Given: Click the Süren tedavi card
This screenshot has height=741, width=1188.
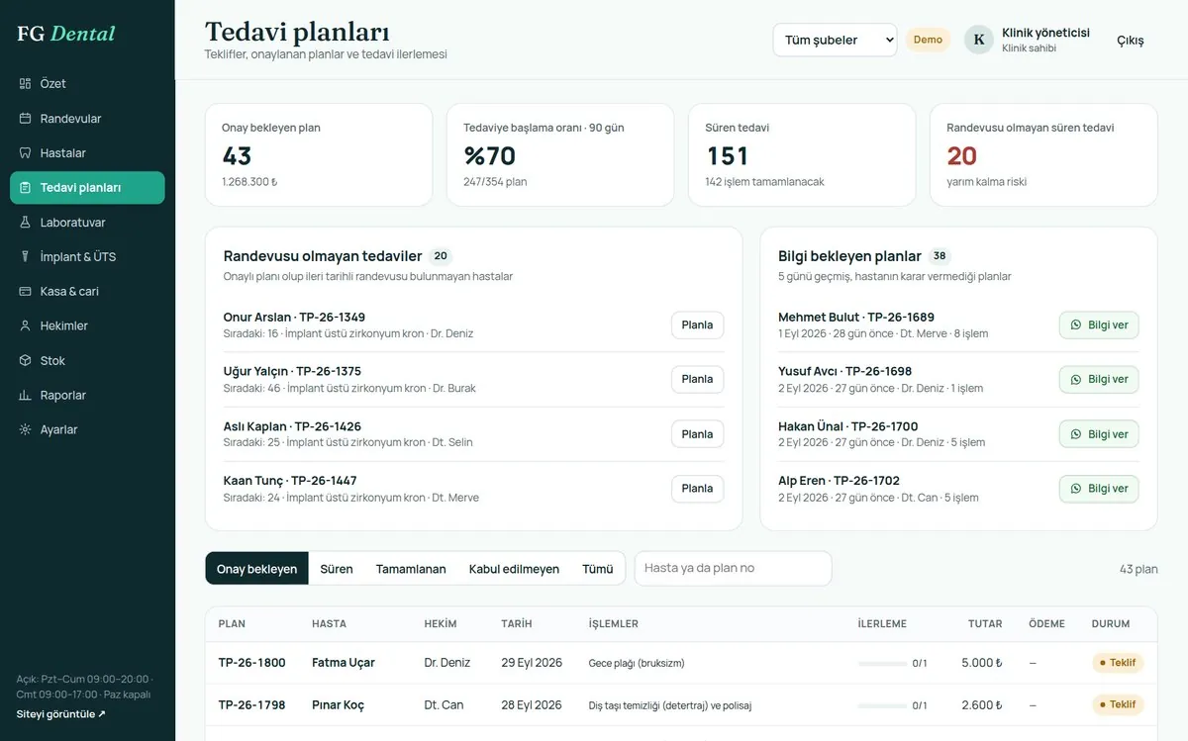Looking at the screenshot, I should (802, 154).
